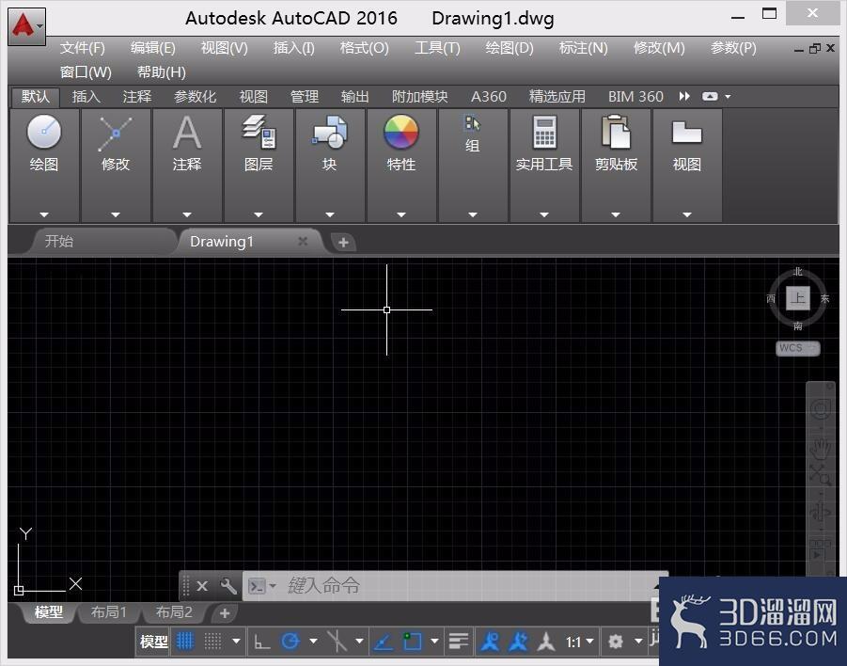Screen dimensions: 847x666
Task: Switch to the 布局1 layout tab
Action: click(108, 612)
